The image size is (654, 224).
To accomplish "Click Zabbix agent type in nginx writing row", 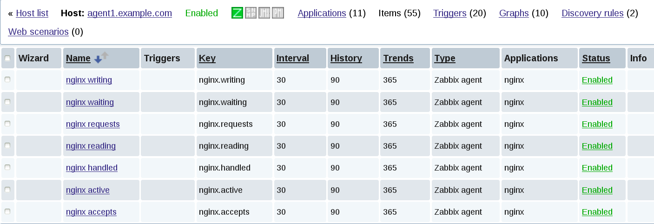I will (458, 80).
